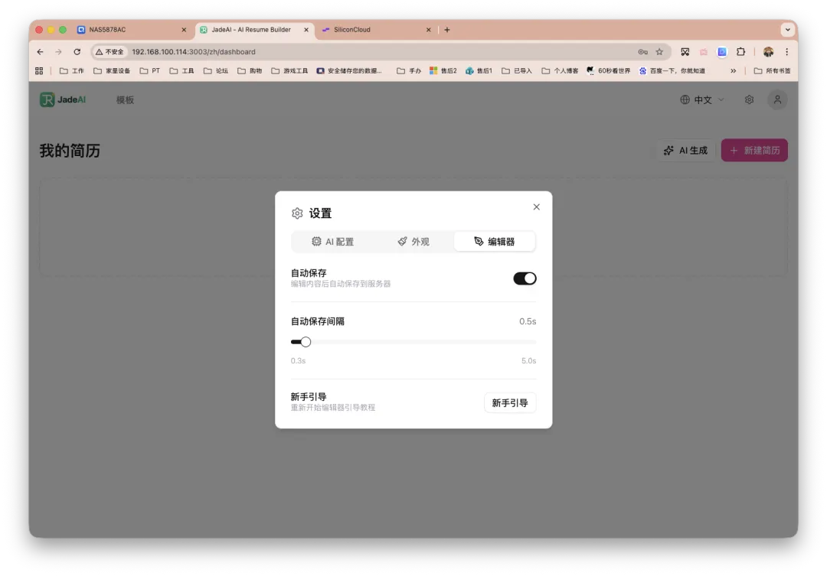Select the 编辑器 tab

tap(494, 242)
